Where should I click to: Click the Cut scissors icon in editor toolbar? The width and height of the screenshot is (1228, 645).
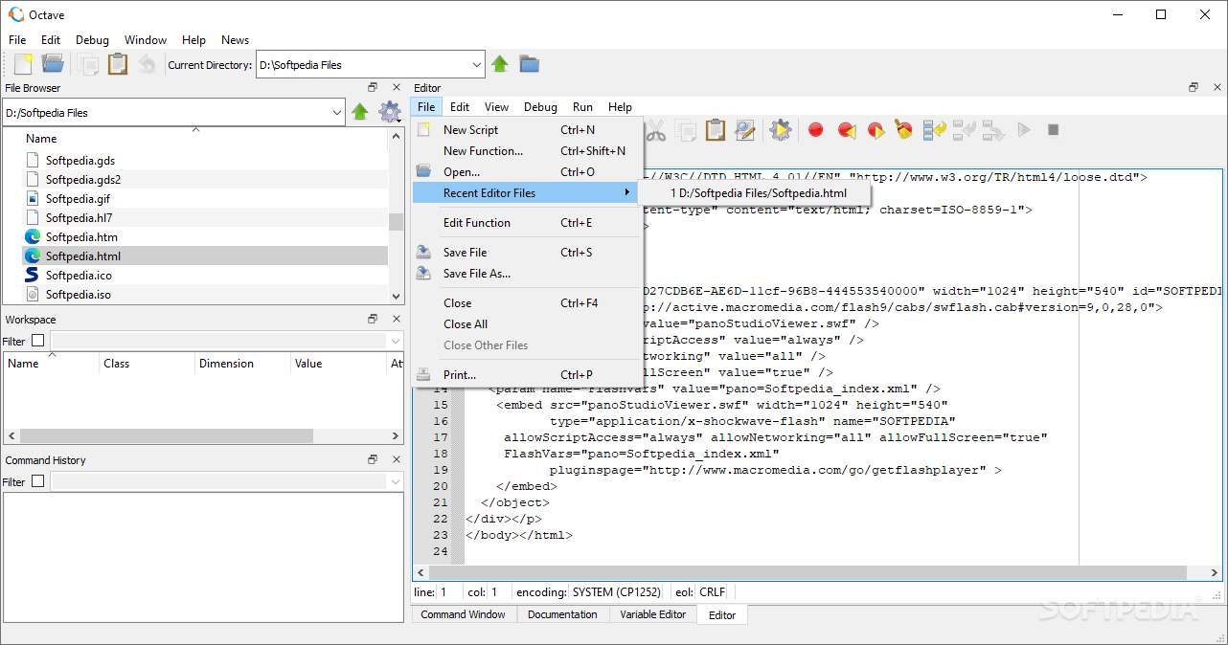point(656,130)
